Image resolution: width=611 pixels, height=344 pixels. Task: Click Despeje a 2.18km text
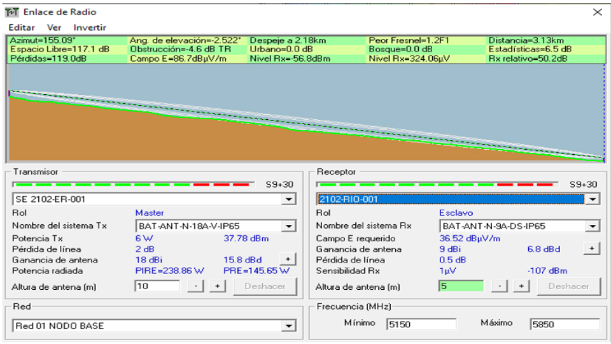[x=288, y=40]
